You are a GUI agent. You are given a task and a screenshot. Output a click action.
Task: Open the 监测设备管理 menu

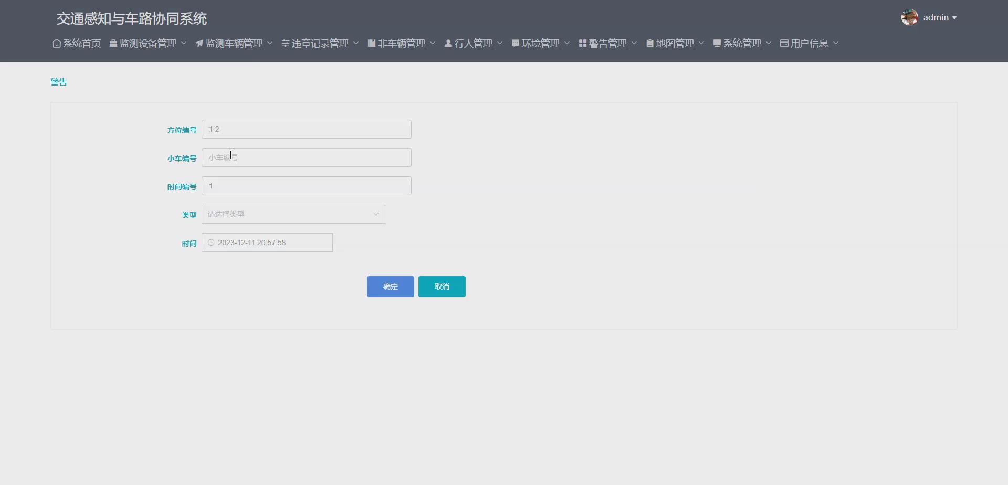(x=148, y=44)
